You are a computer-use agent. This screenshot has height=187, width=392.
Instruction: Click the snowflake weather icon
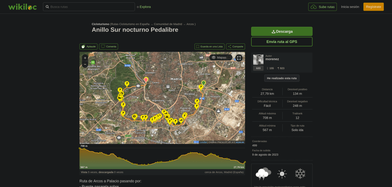click(x=300, y=174)
